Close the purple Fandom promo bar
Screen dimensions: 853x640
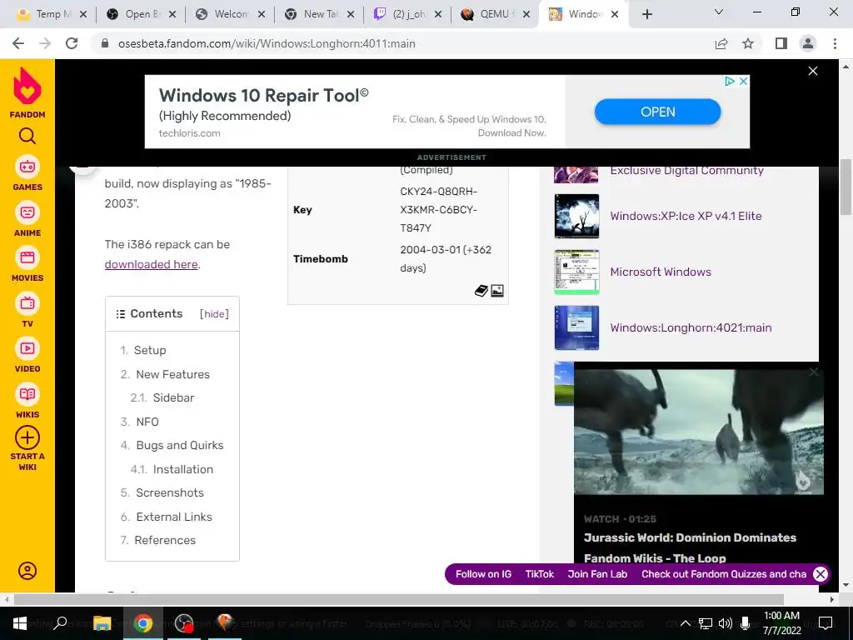pos(821,574)
